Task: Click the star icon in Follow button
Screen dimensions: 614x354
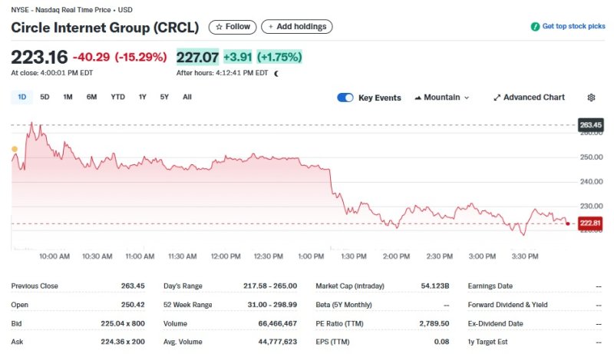Action: 219,27
